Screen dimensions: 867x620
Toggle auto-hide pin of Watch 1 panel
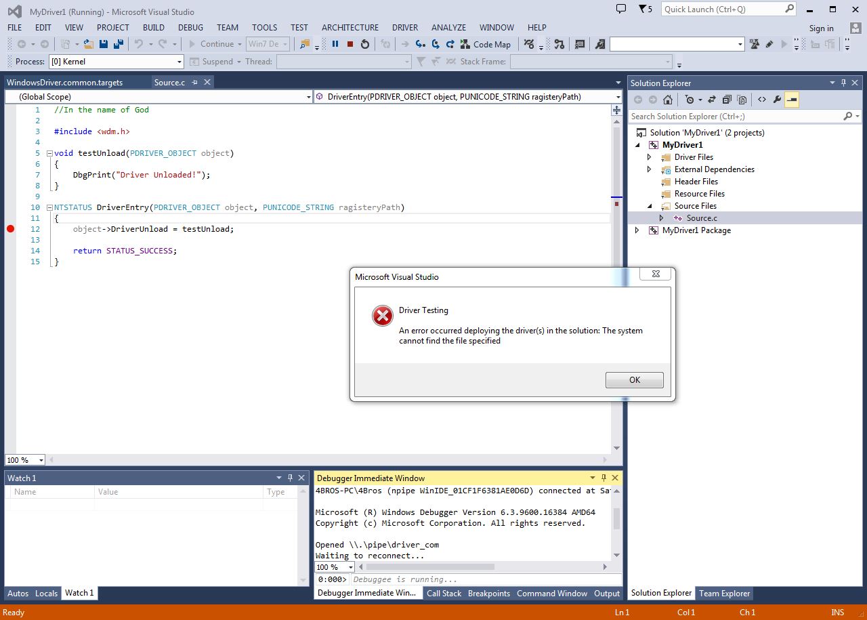click(x=290, y=478)
